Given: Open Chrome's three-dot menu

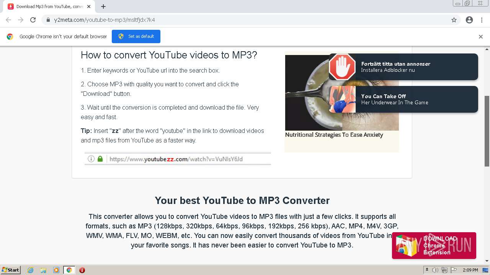Looking at the screenshot, I should [482, 20].
